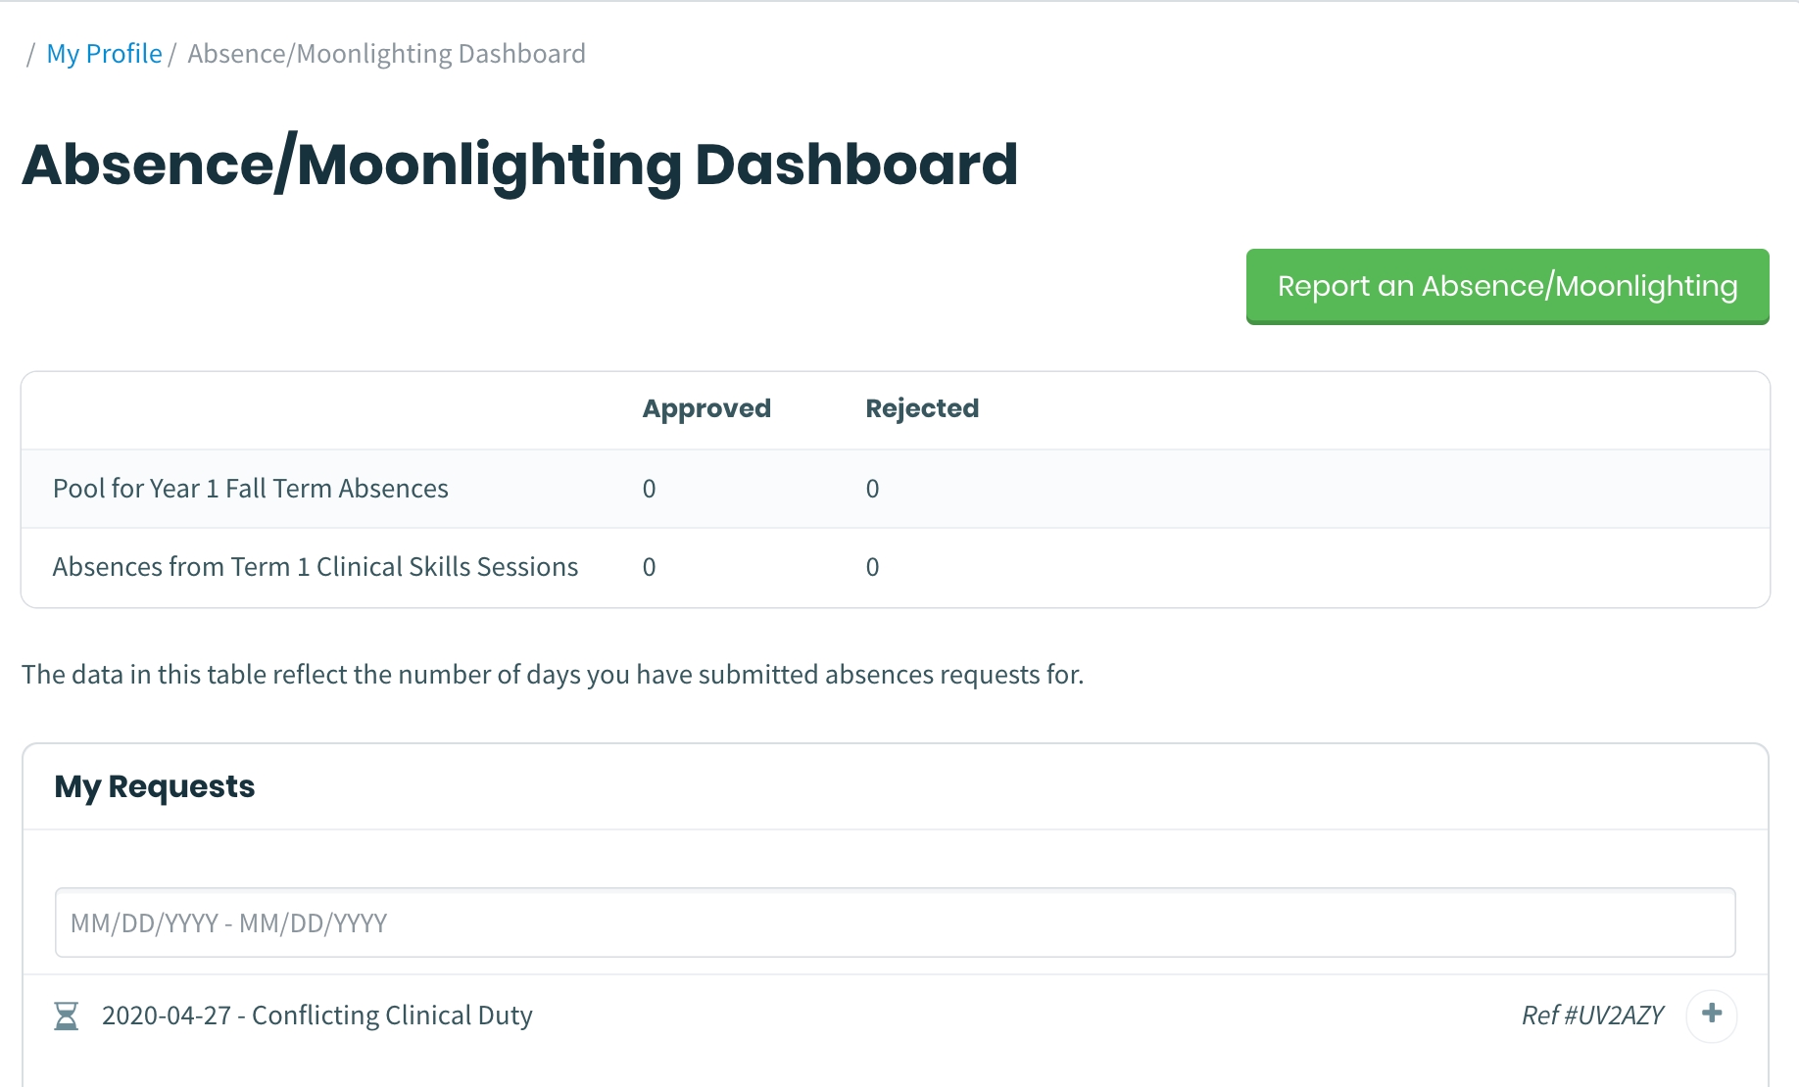Viewport: 1799px width, 1087px height.
Task: Click the Approved column header
Action: pos(706,408)
